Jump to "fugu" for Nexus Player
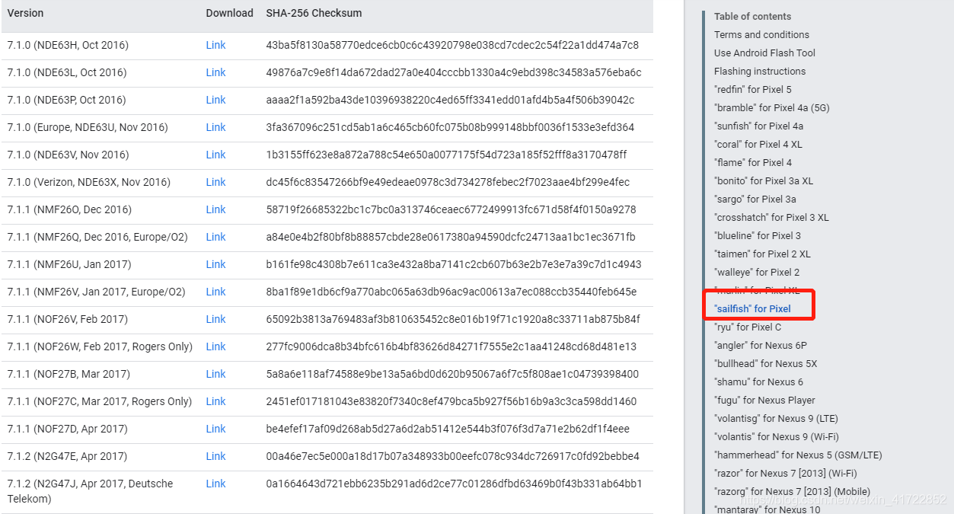This screenshot has width=954, height=514. [764, 400]
